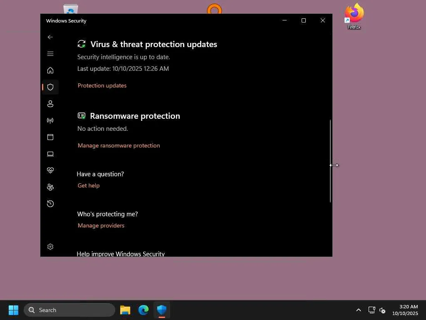Open Firewall & network protection icon

[50, 120]
